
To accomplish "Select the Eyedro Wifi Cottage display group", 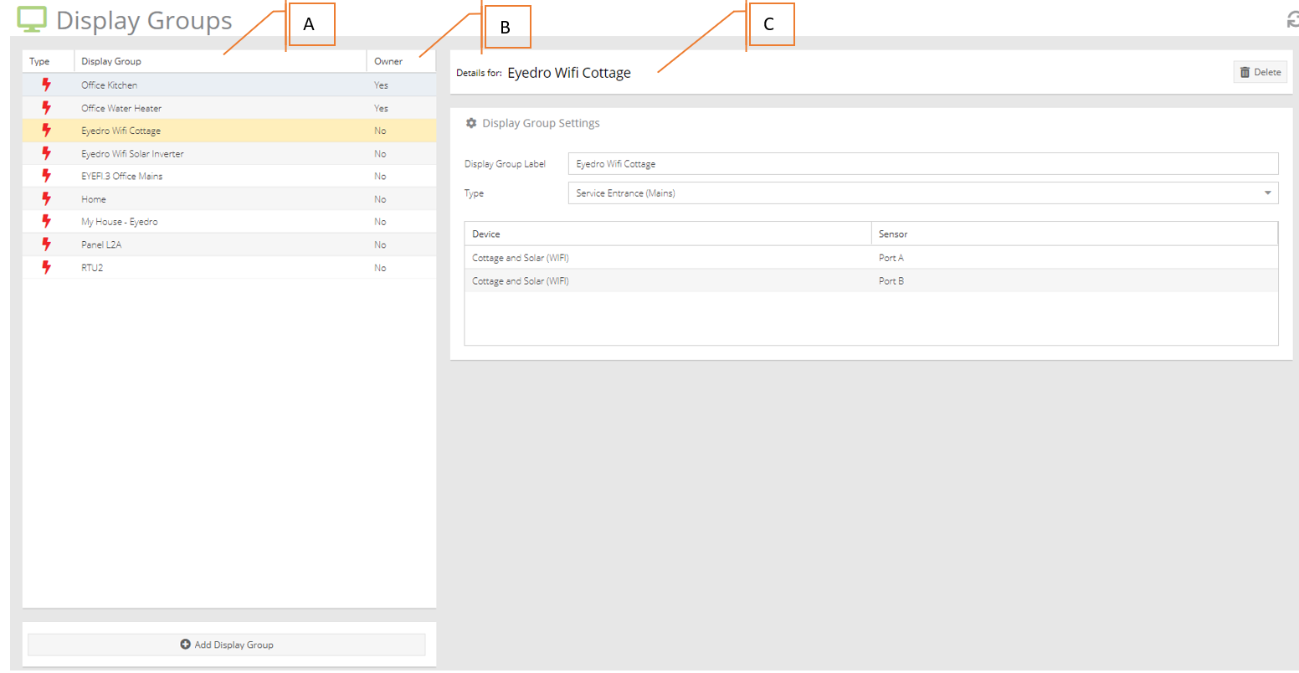I will [x=229, y=131].
